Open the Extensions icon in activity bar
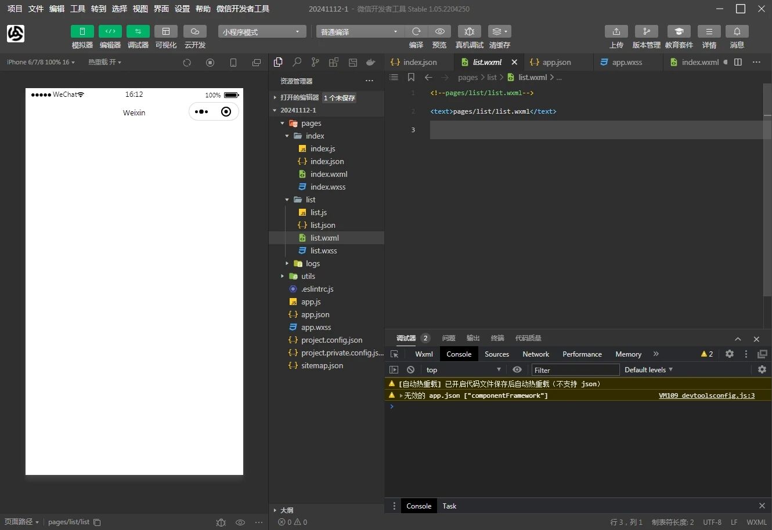 pyautogui.click(x=334, y=62)
